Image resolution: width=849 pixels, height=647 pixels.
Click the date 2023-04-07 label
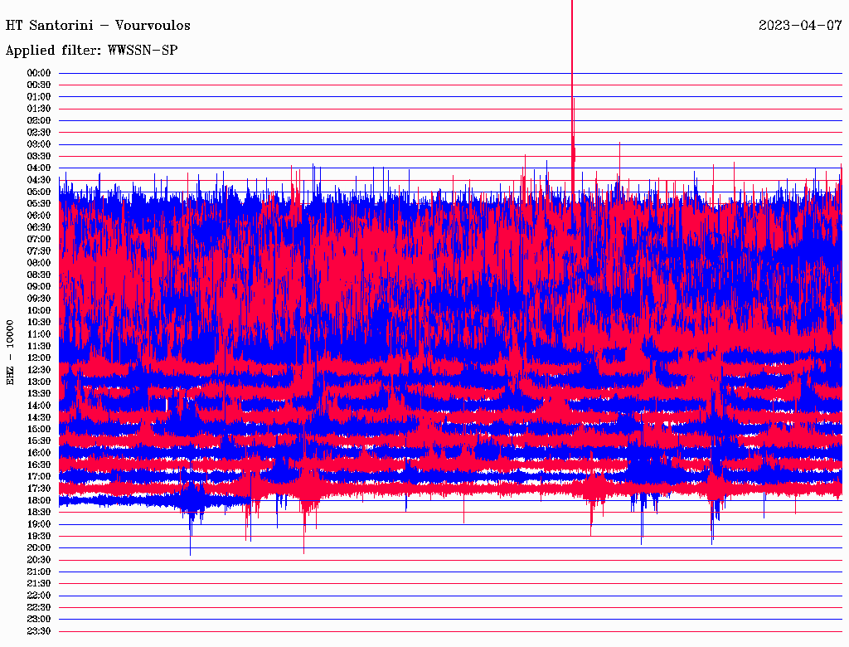800,25
